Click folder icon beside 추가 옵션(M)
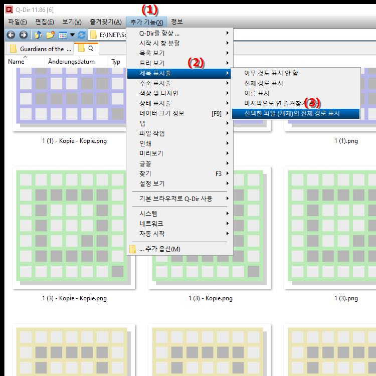Viewport: 376px width, 376px height. pos(132,249)
